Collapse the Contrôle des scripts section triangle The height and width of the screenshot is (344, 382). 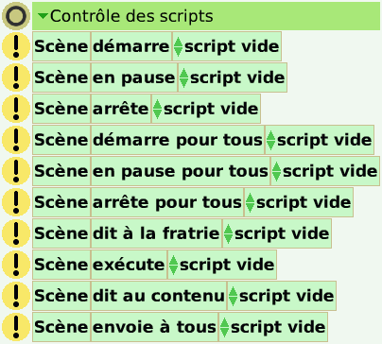(43, 16)
